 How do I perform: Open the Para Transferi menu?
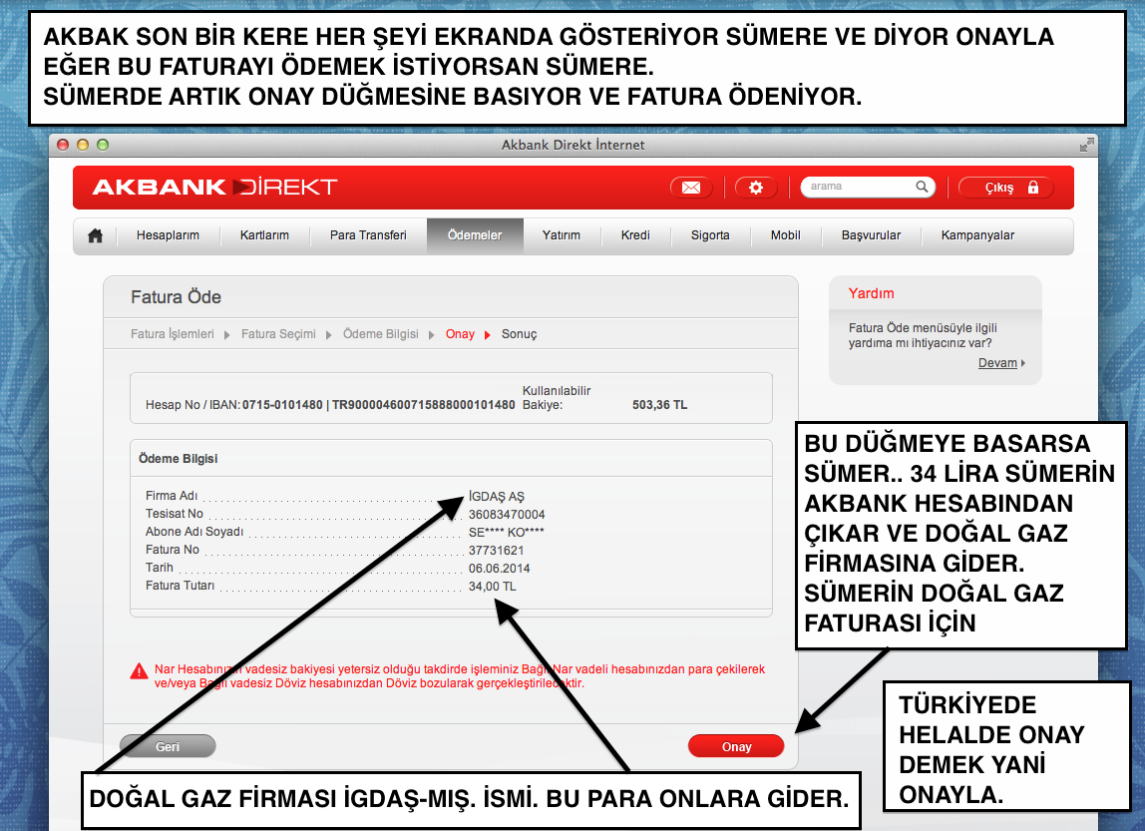(x=368, y=235)
